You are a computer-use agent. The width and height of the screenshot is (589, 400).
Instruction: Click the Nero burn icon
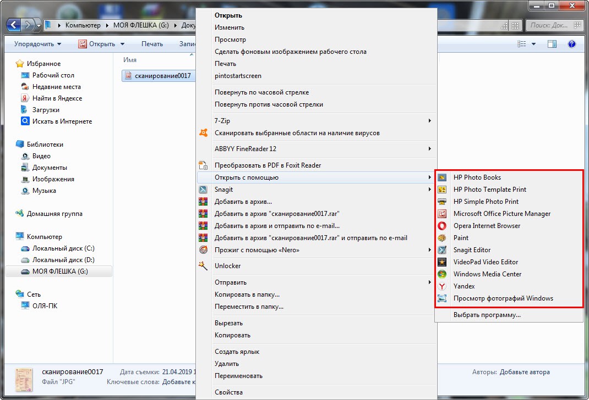pos(203,250)
